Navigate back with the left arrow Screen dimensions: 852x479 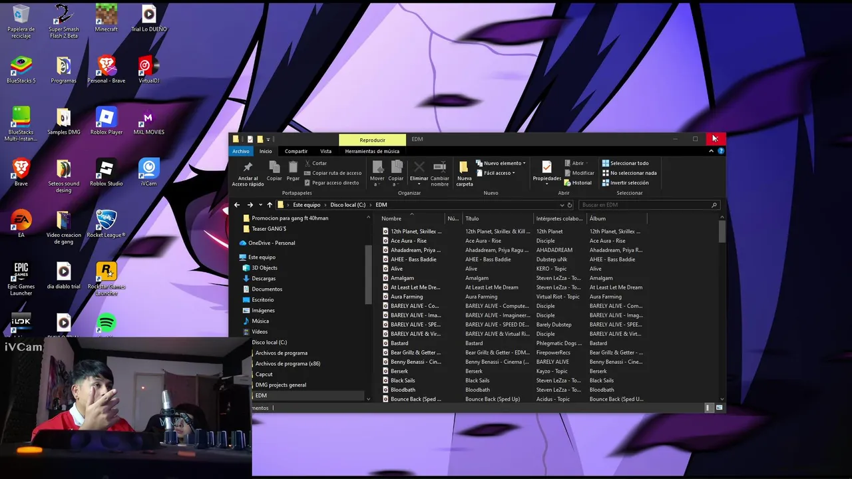[x=237, y=205]
